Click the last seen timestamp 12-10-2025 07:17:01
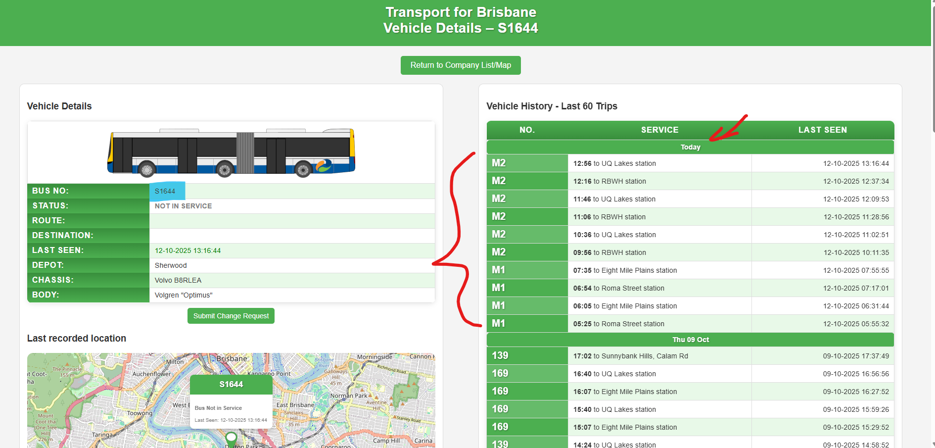 pyautogui.click(x=855, y=288)
